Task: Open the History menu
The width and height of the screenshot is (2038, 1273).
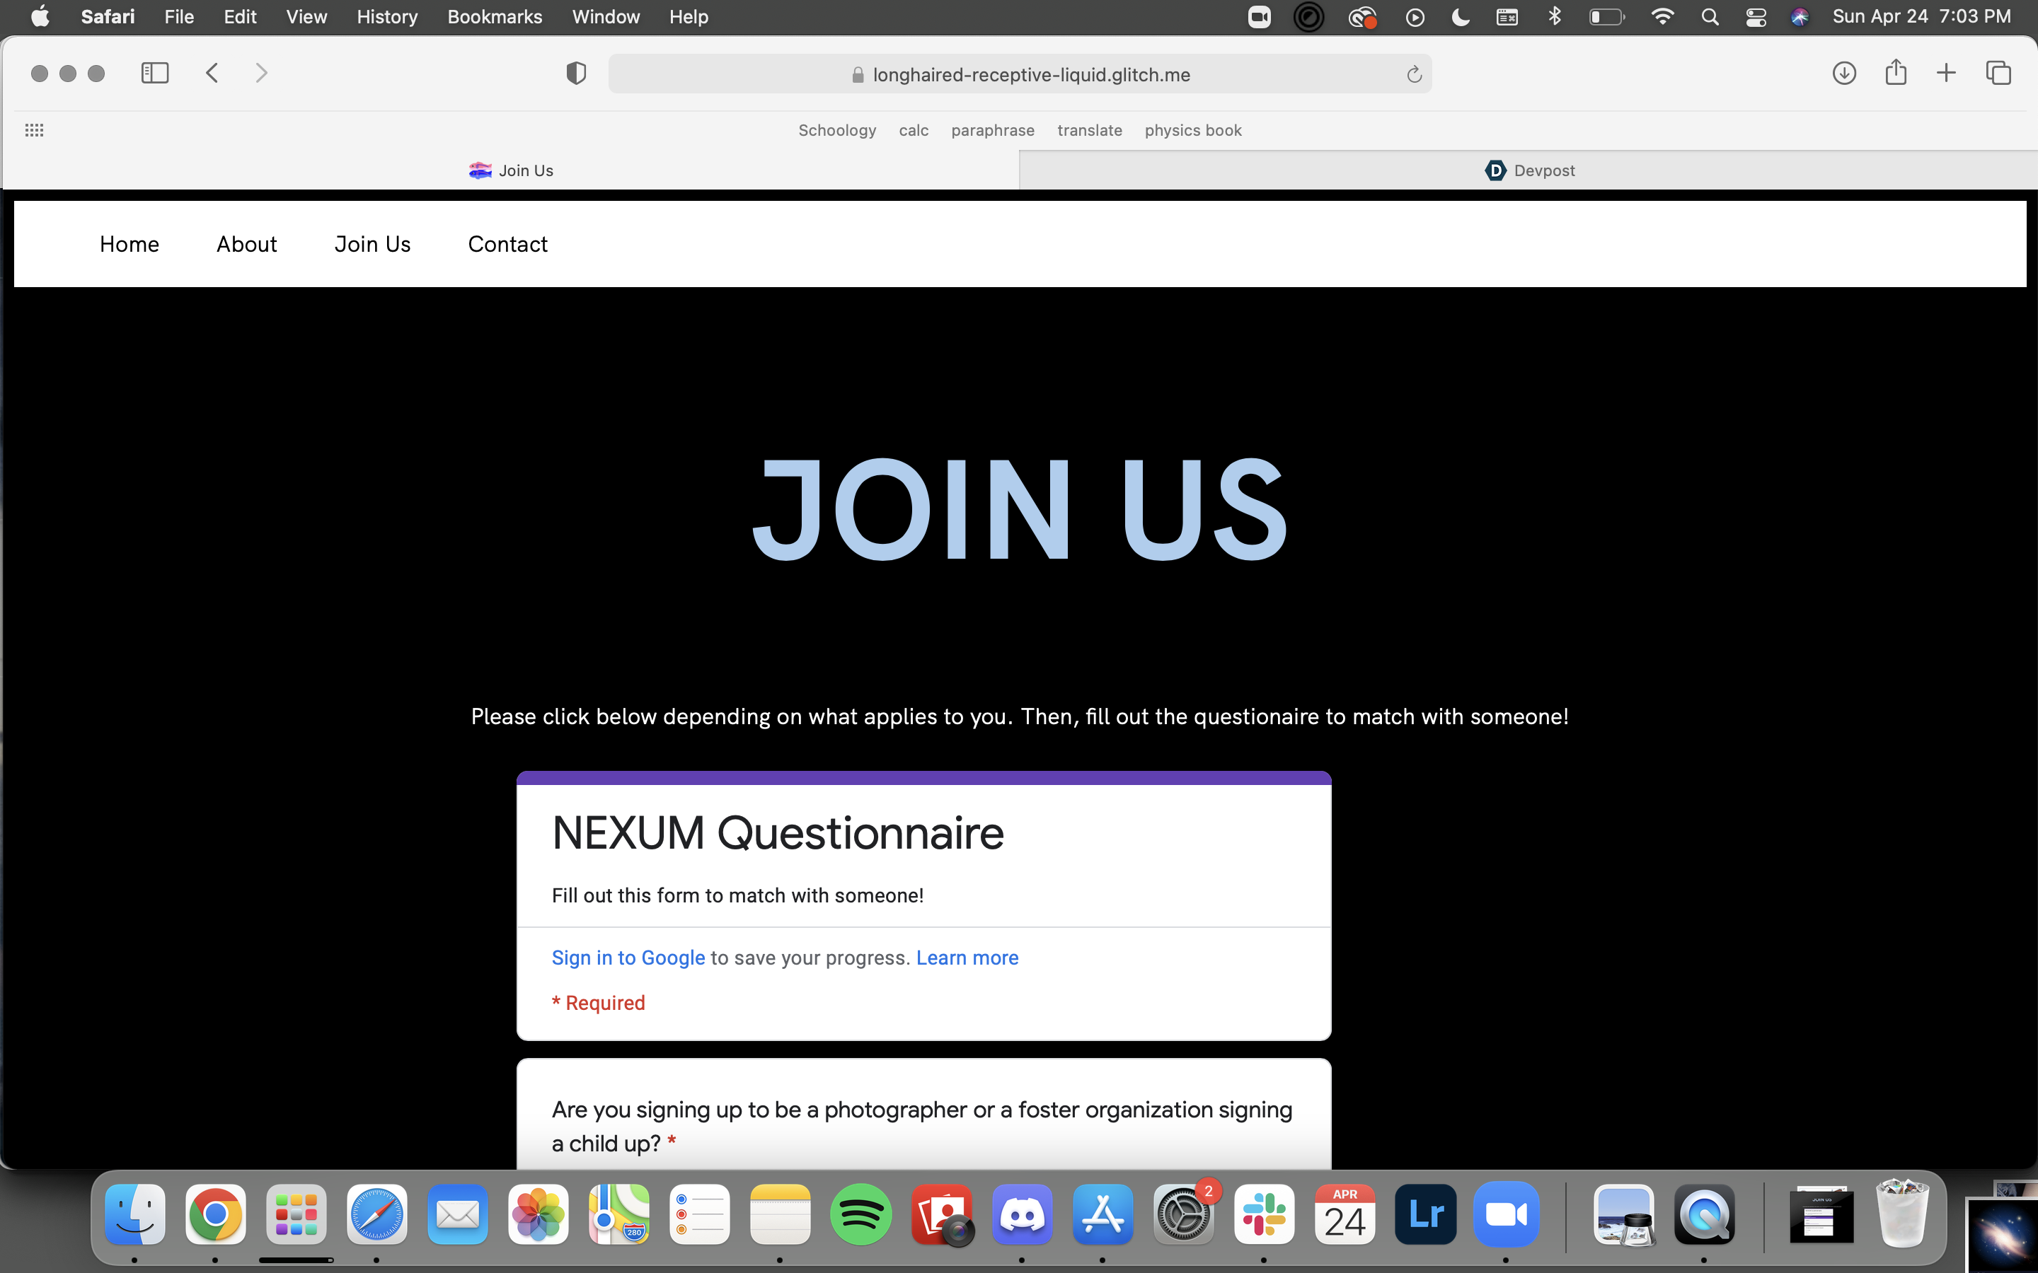Action: coord(386,17)
